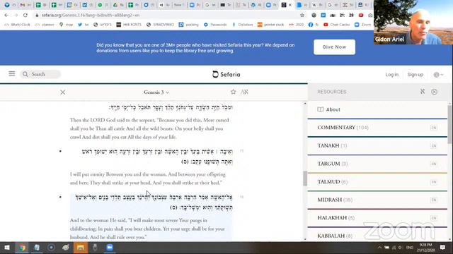Open the SPEEDVIMEO bookmark
This screenshot has width=453, height=254.
pos(161,25)
